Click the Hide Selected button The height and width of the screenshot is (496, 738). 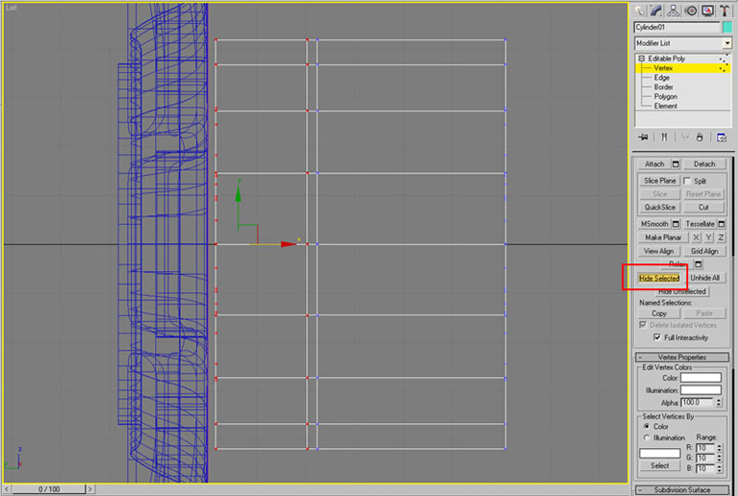[x=659, y=278]
